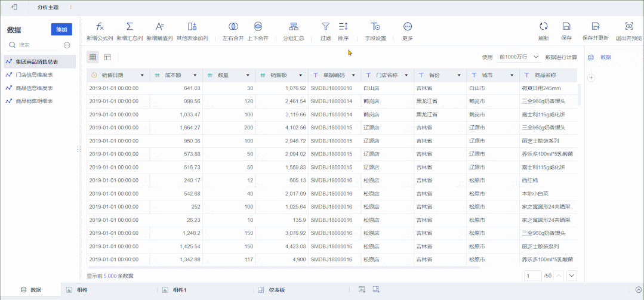Open 字段设置 field settings
Viewport: 644px width, 300px height.
pyautogui.click(x=375, y=27)
